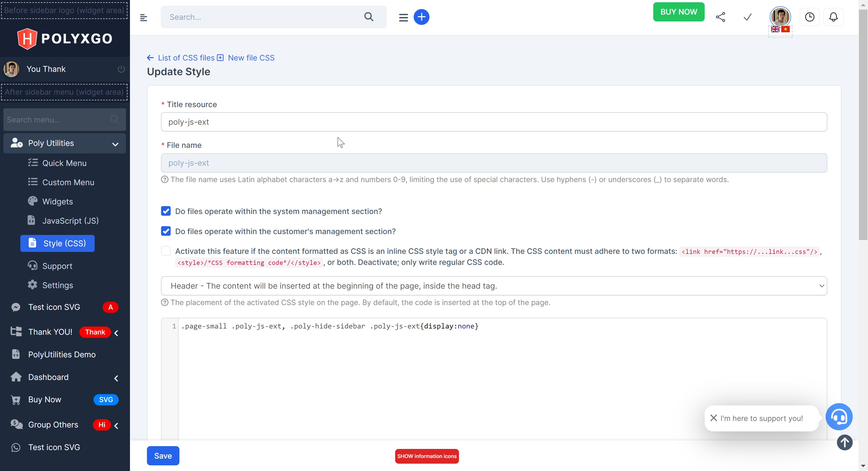Image resolution: width=868 pixels, height=471 pixels.
Task: Click the Settings sidebar icon
Action: coord(32,285)
